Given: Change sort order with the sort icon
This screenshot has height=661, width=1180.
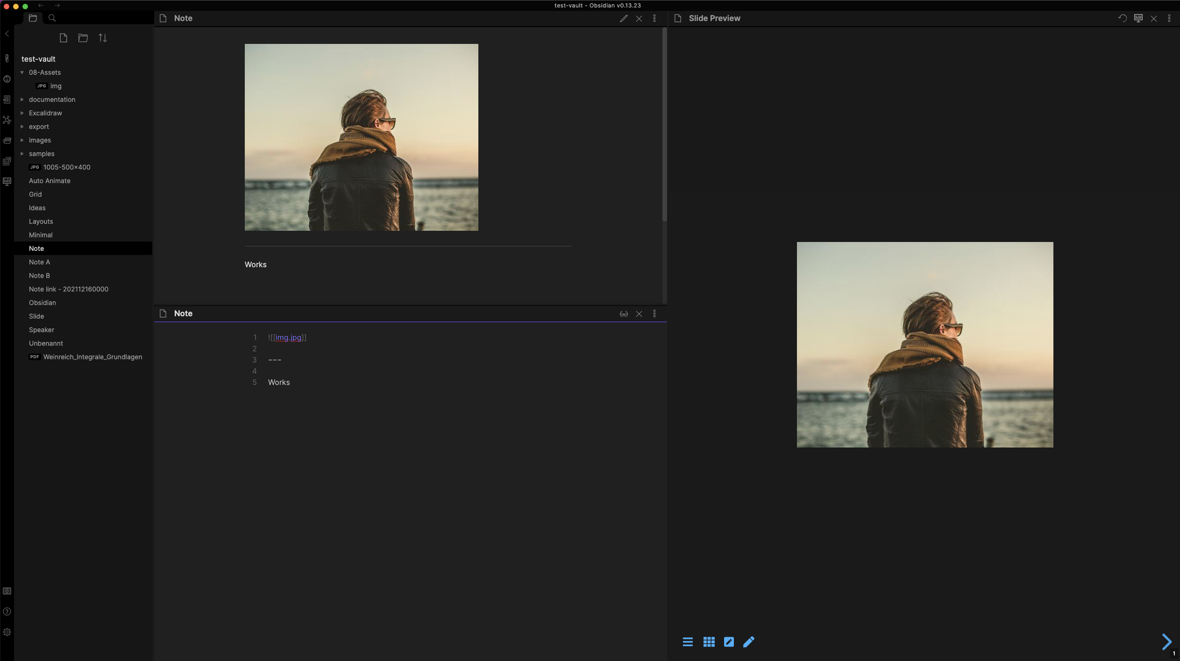Looking at the screenshot, I should point(103,38).
